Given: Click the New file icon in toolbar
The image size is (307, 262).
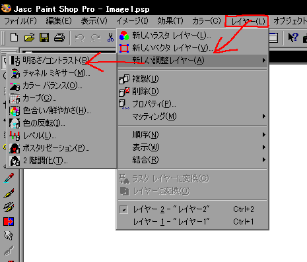Looking at the screenshot, I should click(x=15, y=38).
